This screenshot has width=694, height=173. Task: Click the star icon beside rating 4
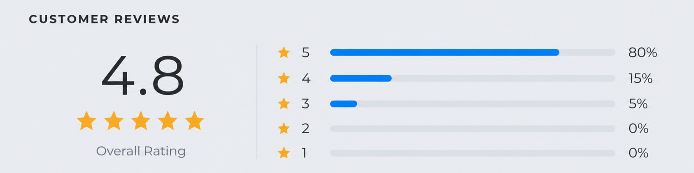click(284, 78)
